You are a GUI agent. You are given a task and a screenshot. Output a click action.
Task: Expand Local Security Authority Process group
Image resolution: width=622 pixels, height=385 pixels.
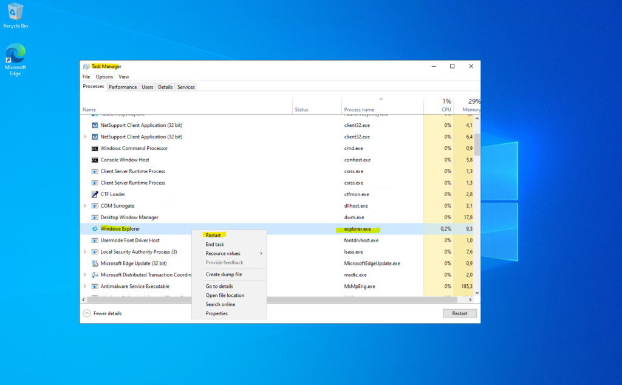pyautogui.click(x=85, y=252)
